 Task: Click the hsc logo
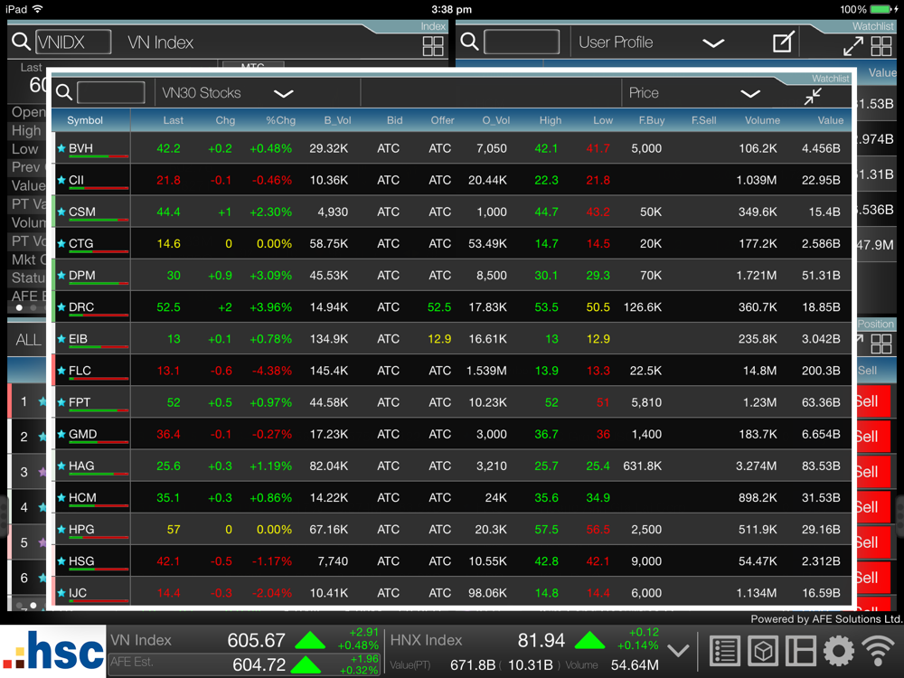click(53, 652)
